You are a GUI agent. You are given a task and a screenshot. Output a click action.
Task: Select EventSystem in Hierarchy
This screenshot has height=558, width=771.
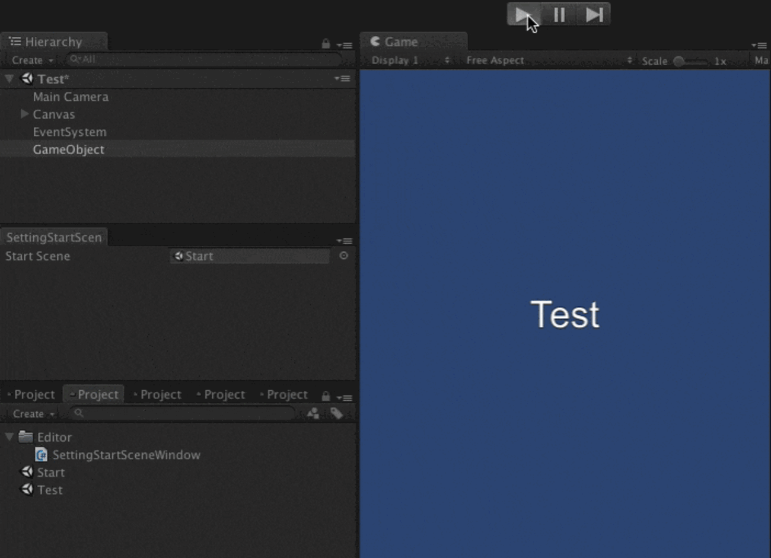pos(69,132)
